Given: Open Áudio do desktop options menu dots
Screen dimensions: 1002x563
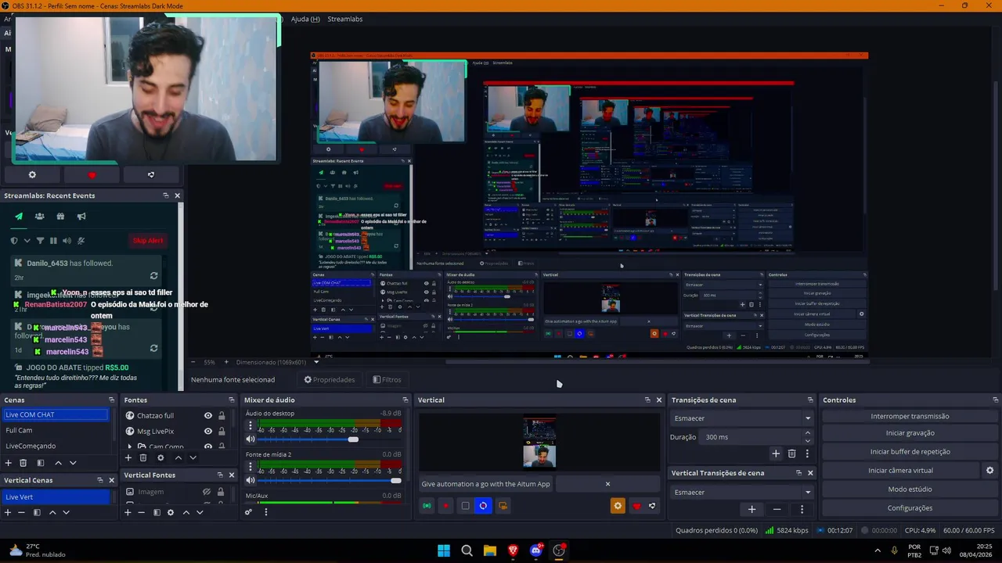Looking at the screenshot, I should tap(250, 426).
